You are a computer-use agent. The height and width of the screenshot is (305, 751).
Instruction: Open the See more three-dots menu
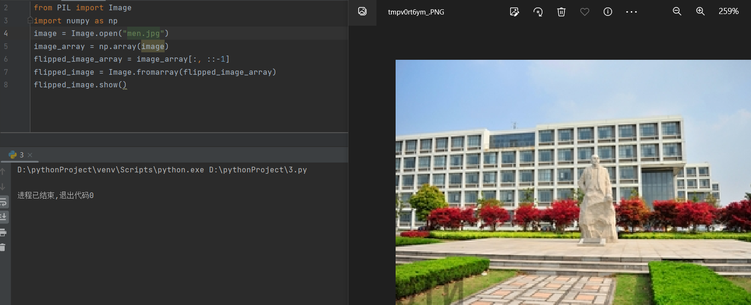631,12
